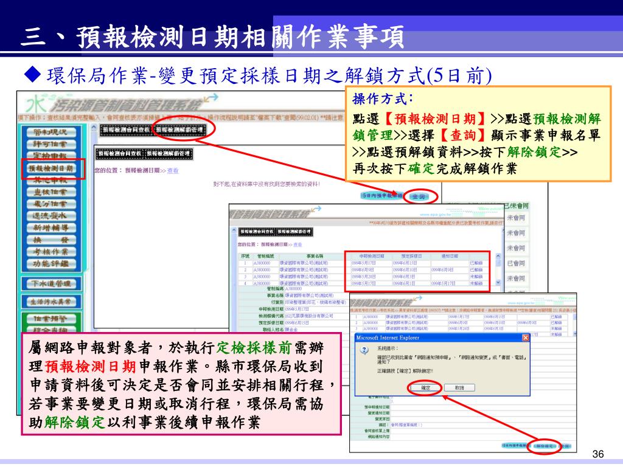
Task: Open 換發 in the left sidebar
Action: click(50, 240)
